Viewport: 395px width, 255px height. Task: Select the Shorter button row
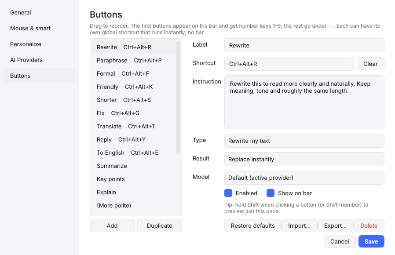tap(134, 100)
